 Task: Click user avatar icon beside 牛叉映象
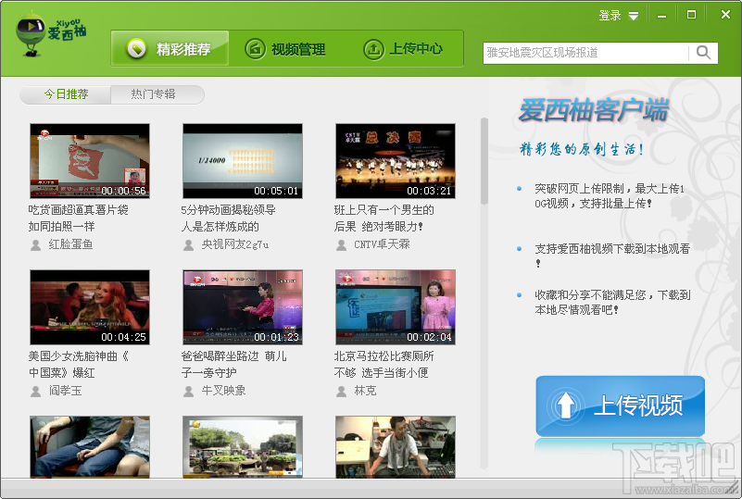[x=188, y=392]
